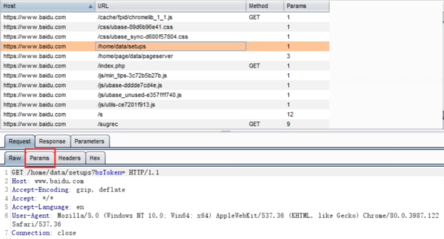Click the Method column header
The width and height of the screenshot is (444, 239).
pos(265,6)
